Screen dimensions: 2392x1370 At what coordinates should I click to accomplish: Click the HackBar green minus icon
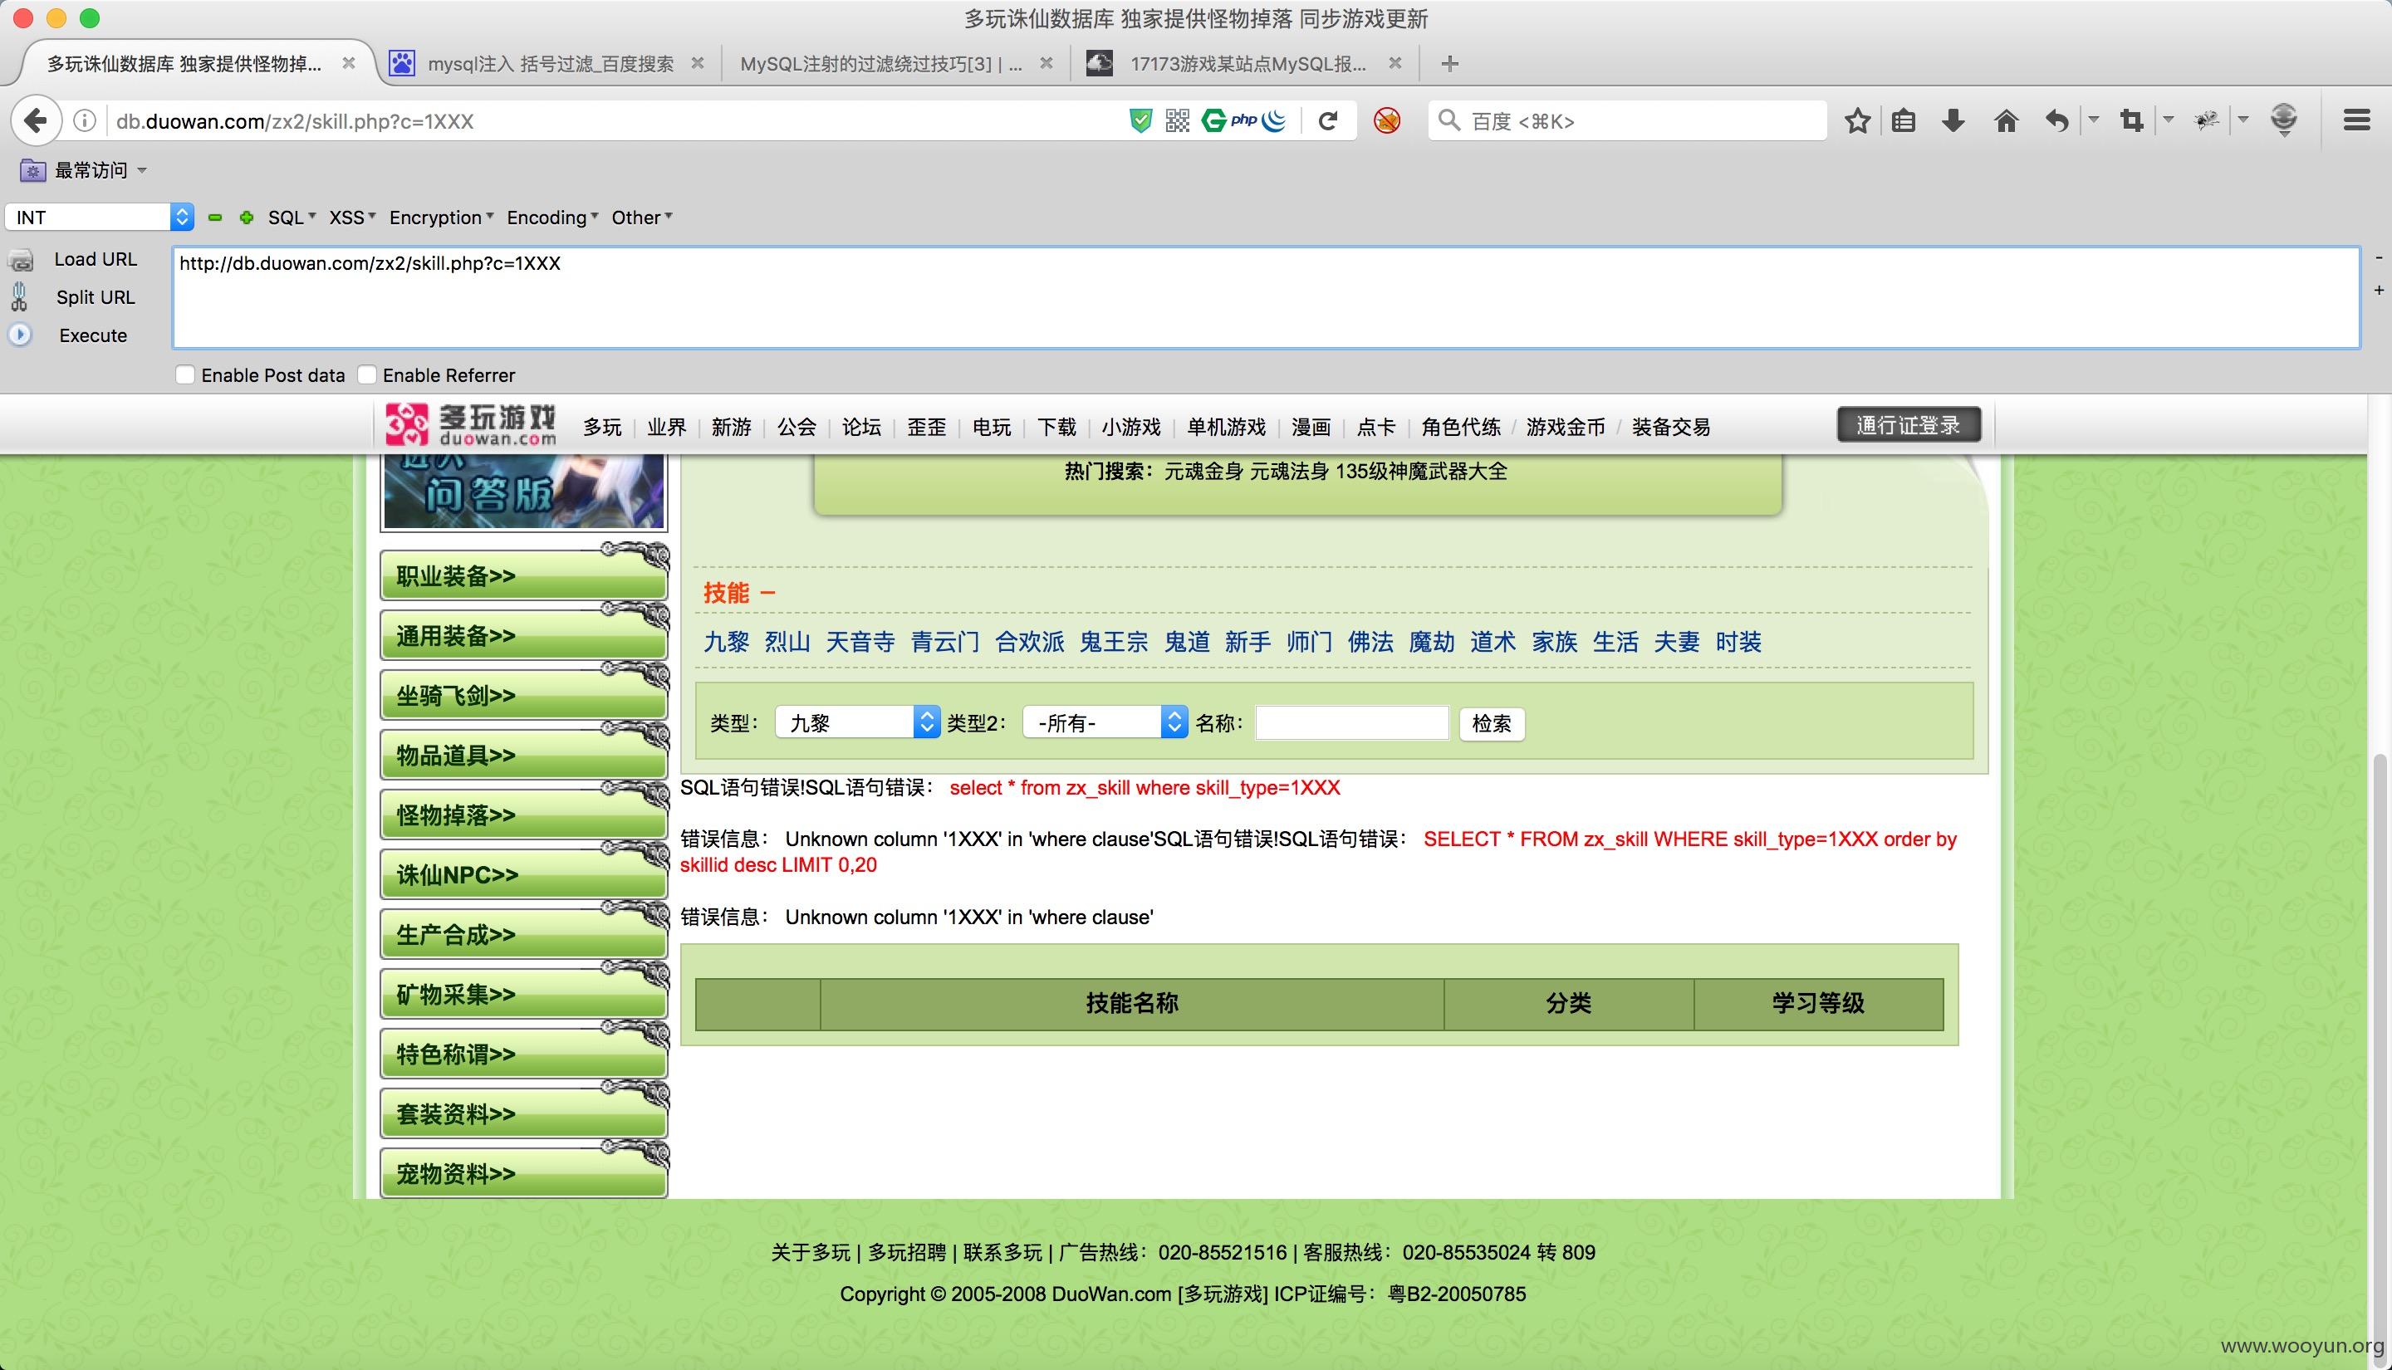coord(214,218)
